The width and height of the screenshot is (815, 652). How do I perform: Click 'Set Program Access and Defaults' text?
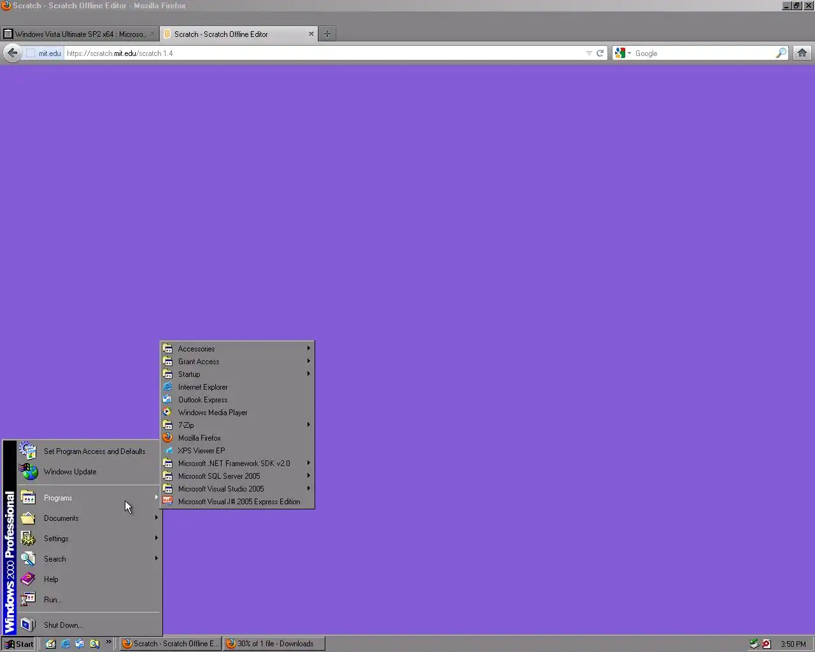pyautogui.click(x=94, y=451)
